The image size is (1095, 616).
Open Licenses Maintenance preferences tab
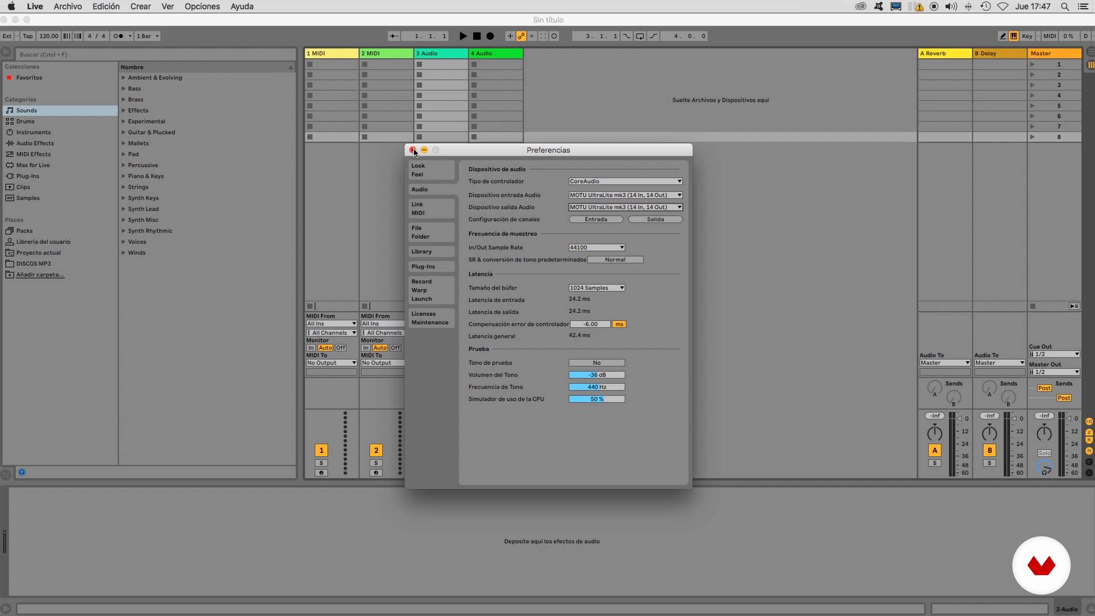[x=432, y=318]
